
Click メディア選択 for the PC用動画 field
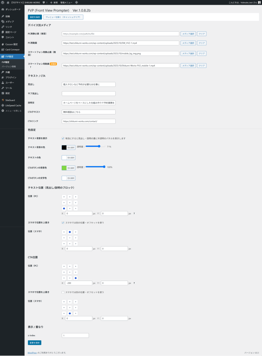click(x=188, y=43)
